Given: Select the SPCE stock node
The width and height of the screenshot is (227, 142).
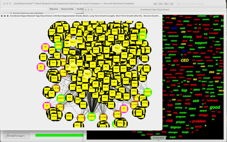Looking at the screenshot, I should 69,116.
